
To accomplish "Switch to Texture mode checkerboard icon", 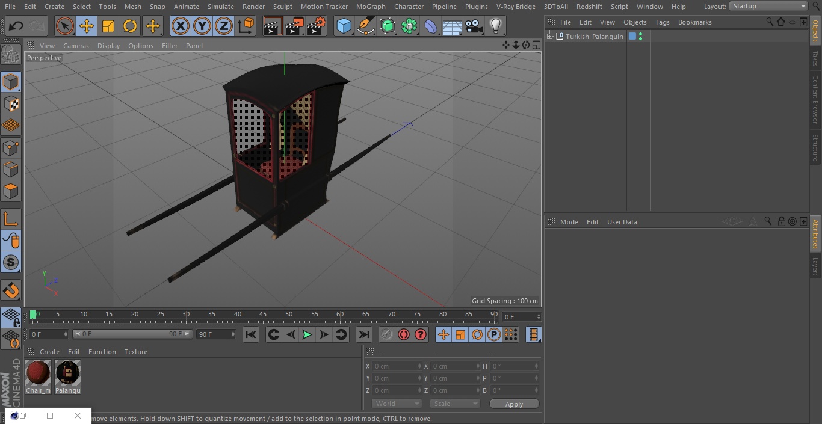I will click(11, 104).
